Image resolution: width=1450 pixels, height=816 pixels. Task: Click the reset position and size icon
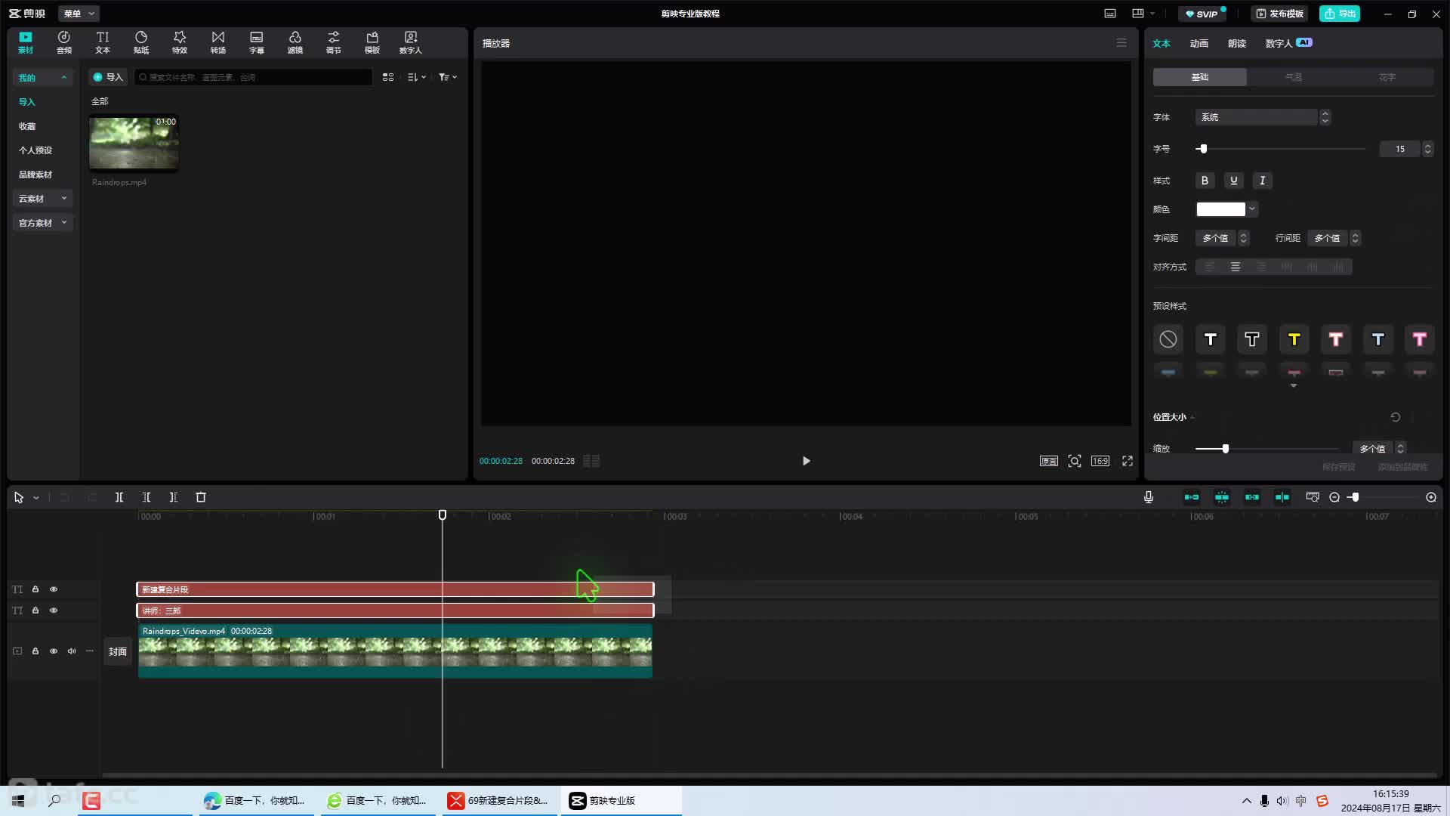click(x=1396, y=417)
